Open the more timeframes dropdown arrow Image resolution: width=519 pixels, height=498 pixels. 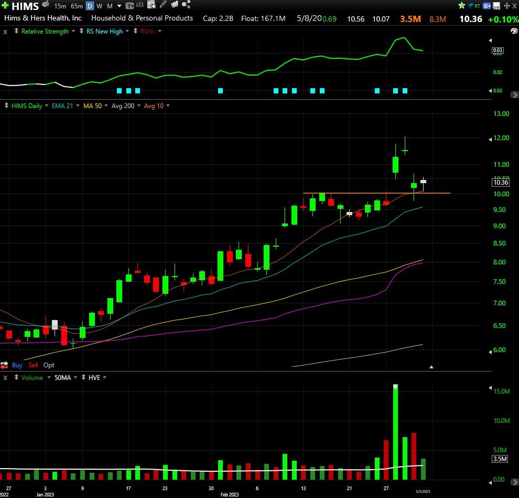120,6
